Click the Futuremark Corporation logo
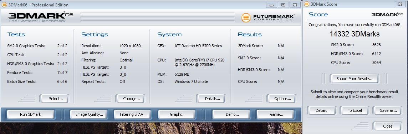The image size is (408, 134). [x=267, y=18]
